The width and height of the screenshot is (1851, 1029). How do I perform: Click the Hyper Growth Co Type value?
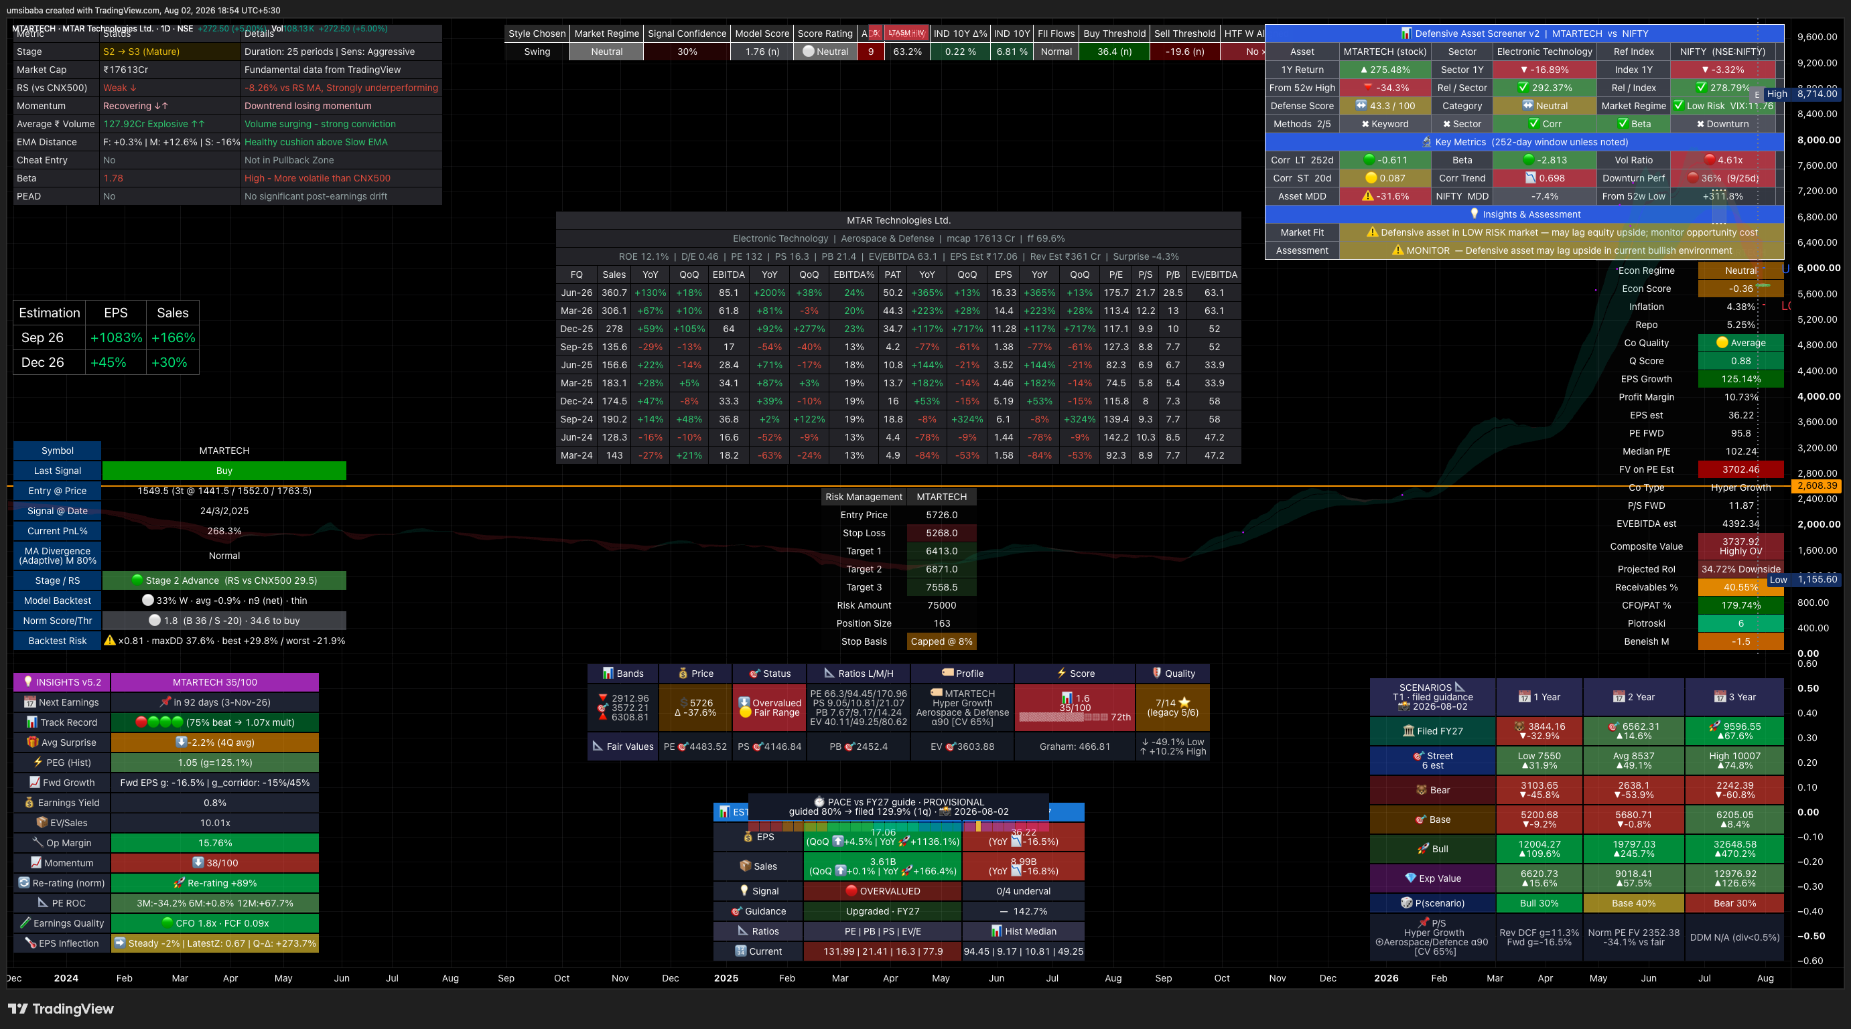[1740, 487]
